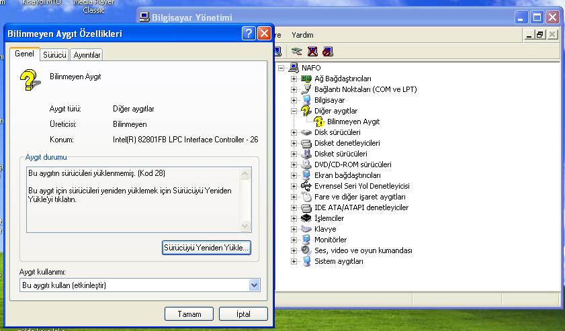Click the disable device toolbar icon

point(328,51)
